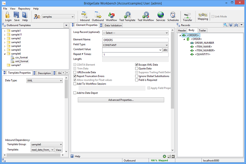The width and height of the screenshot is (246, 164).
Task: Open Outbound templates toolbar icon
Action: pos(98,15)
